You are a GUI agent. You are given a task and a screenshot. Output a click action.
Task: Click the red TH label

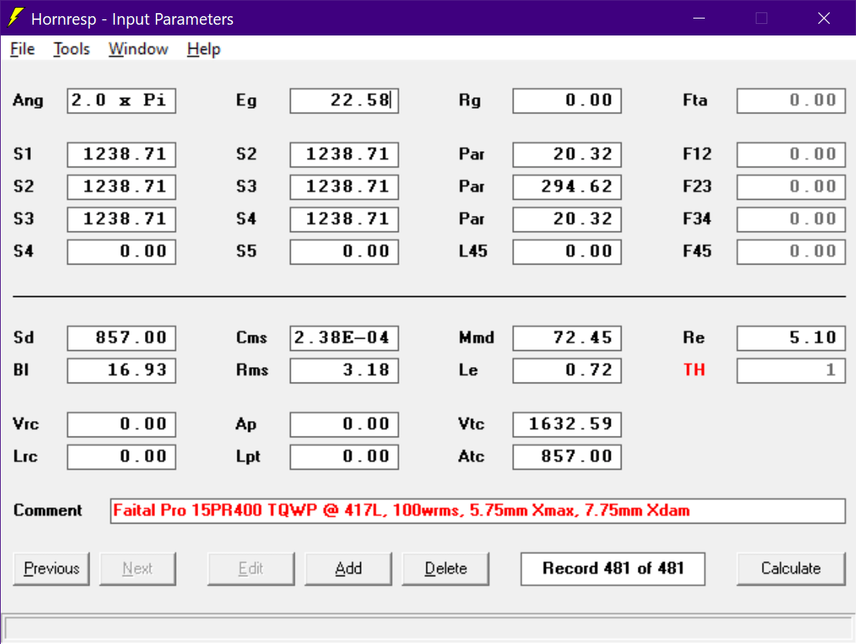[694, 370]
